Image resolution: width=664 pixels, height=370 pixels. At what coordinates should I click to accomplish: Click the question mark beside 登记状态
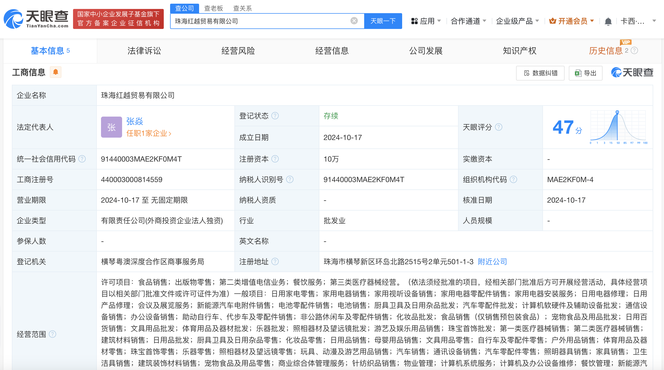point(275,116)
